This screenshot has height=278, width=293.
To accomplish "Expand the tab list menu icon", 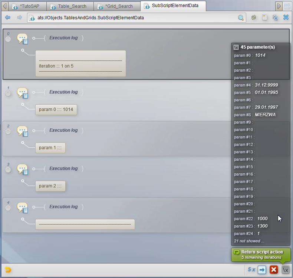I will click(287, 6).
